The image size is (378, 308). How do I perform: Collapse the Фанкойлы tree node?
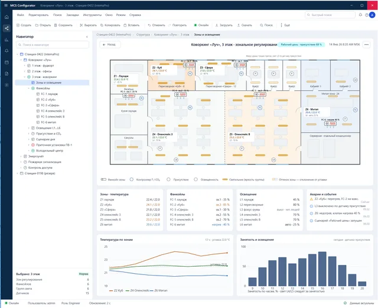point(29,88)
